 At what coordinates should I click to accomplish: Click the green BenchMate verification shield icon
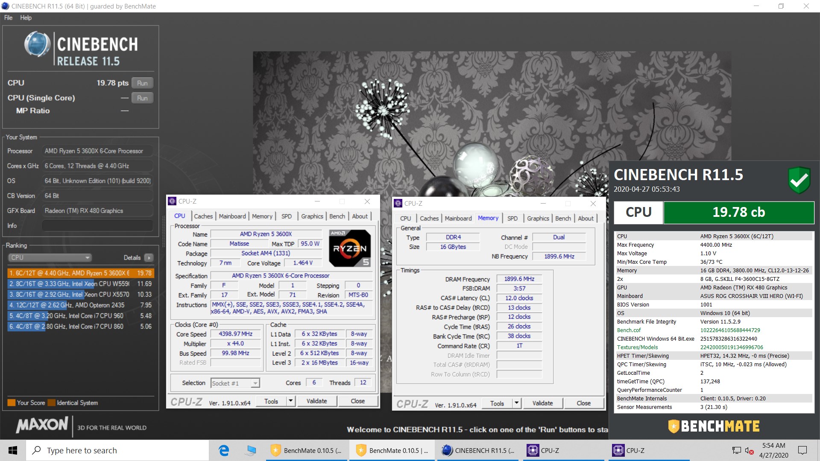click(799, 180)
